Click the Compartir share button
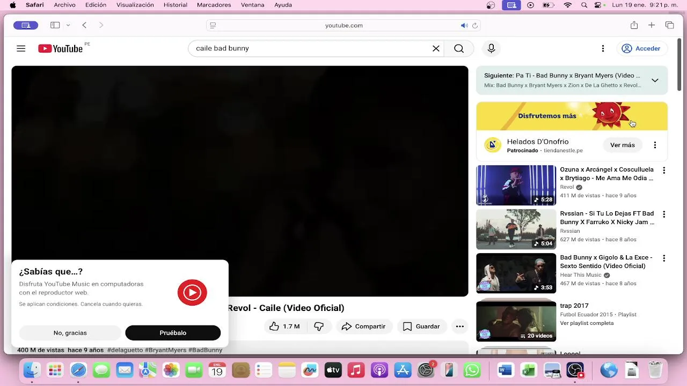This screenshot has width=687, height=386. pyautogui.click(x=364, y=326)
